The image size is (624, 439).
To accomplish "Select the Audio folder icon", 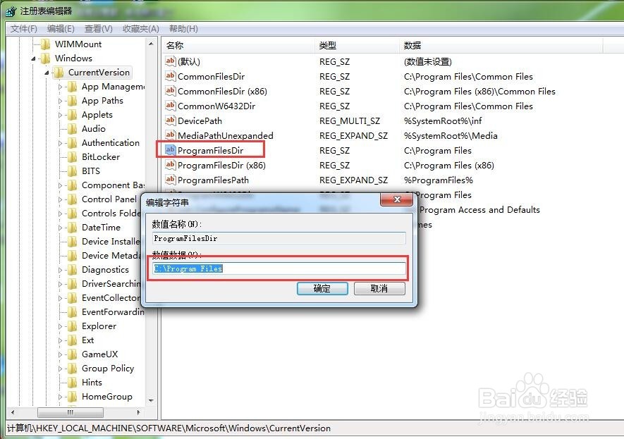I will 73,129.
